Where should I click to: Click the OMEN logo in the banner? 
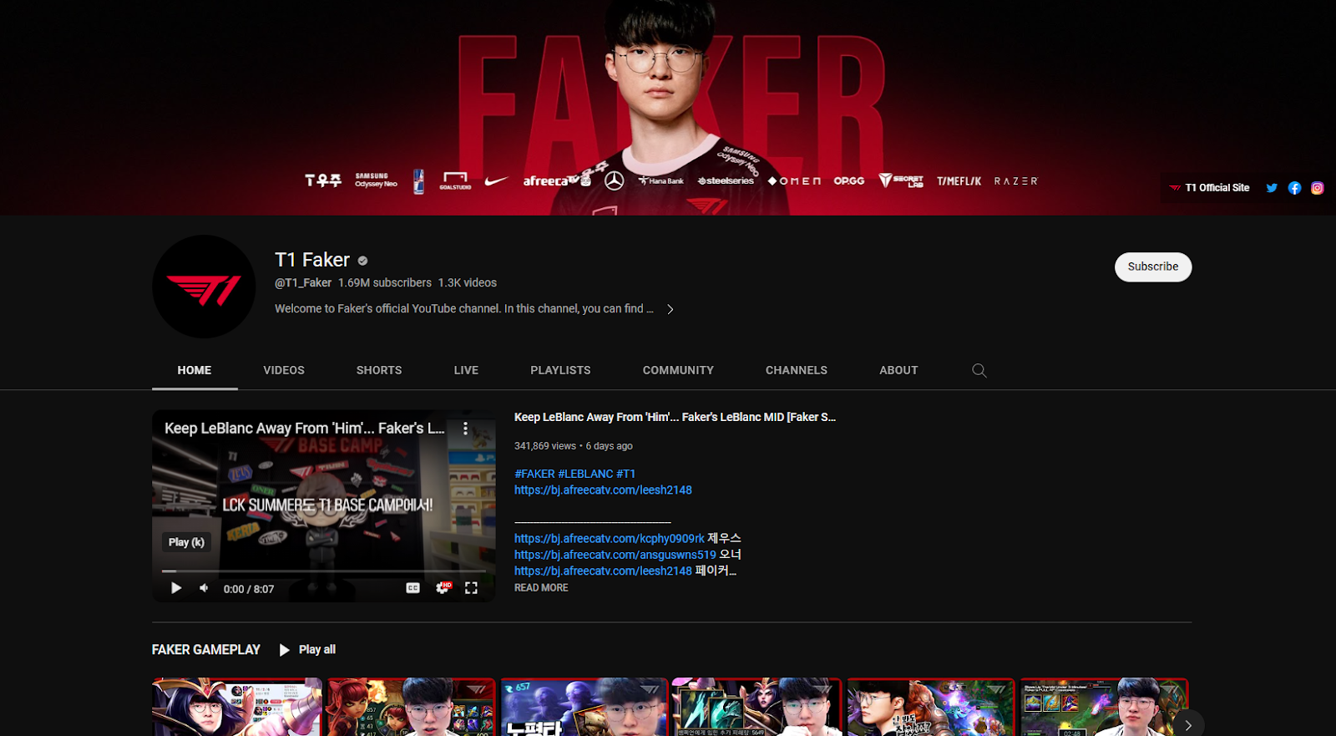click(795, 180)
